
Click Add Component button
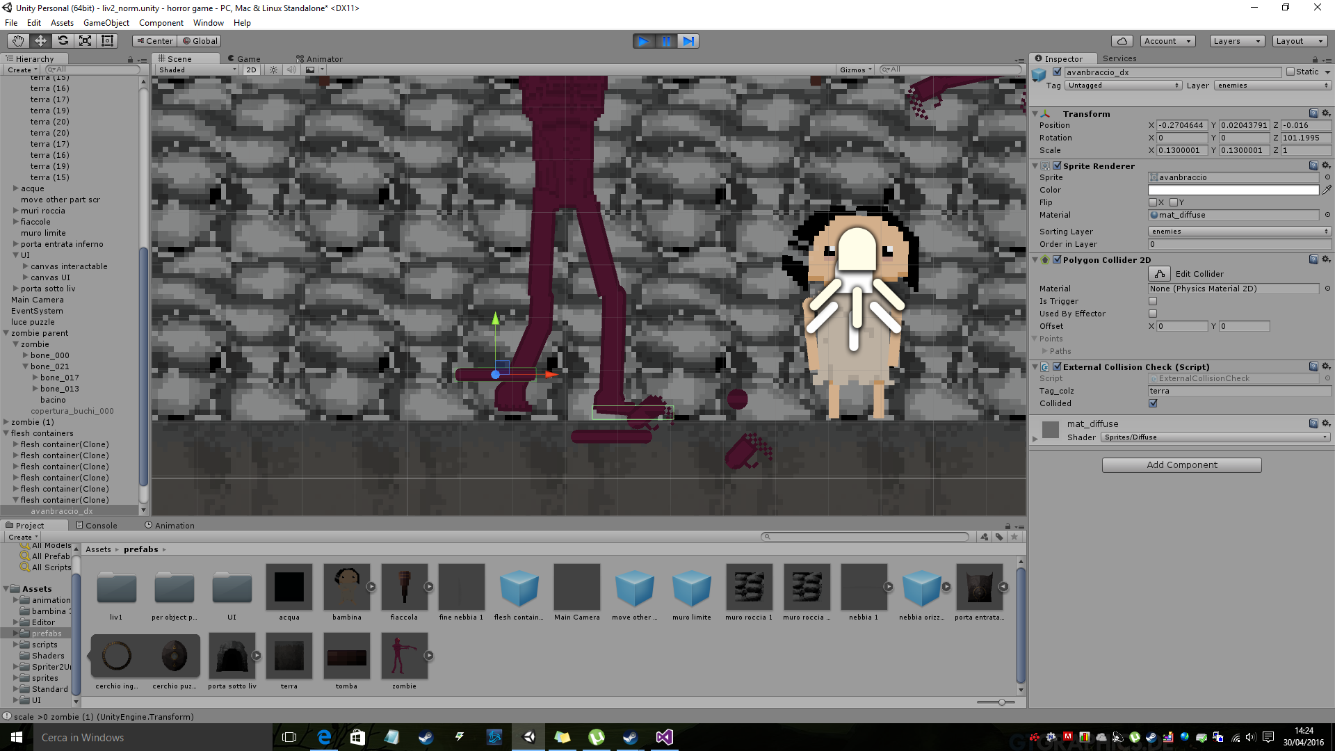click(x=1182, y=465)
